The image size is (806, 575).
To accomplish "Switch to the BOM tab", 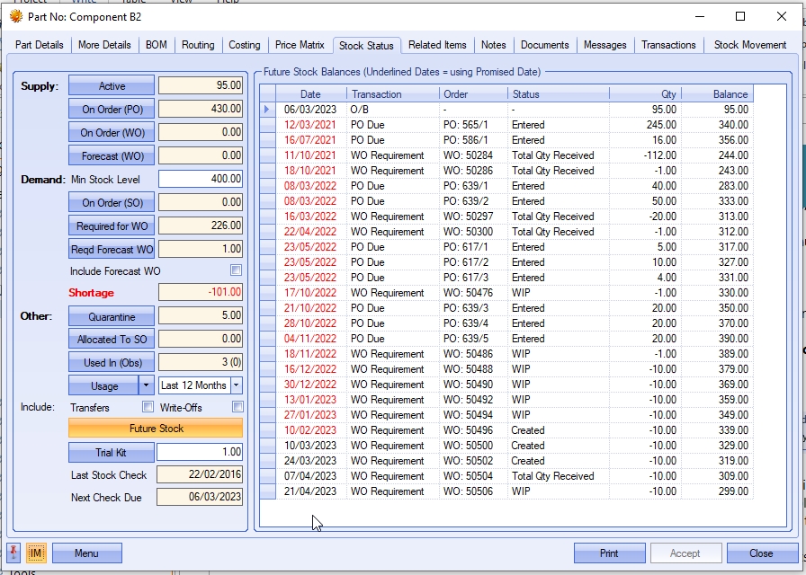I will 156,45.
